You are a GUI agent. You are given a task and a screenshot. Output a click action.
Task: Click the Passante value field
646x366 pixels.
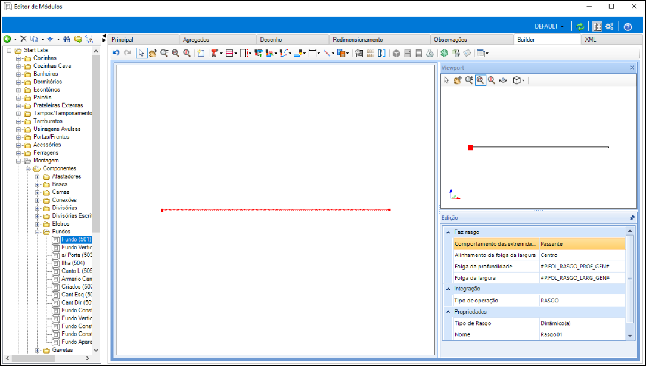tap(582, 244)
